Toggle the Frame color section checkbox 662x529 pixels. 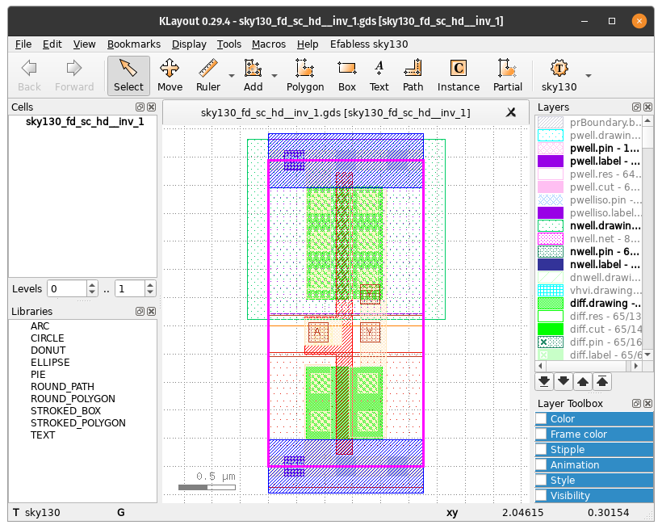tap(541, 434)
